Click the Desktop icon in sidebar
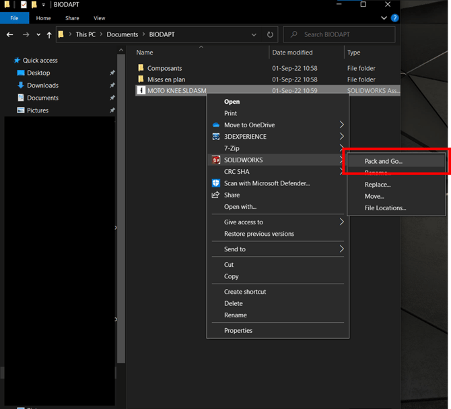This screenshot has width=451, height=409. [x=21, y=73]
